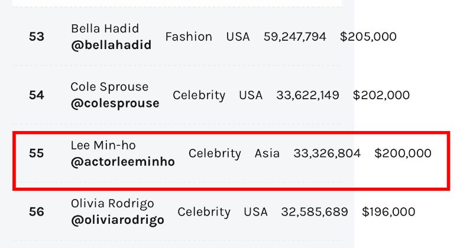Select the name Lee Min-ho
This screenshot has height=248, width=473.
pos(103,145)
